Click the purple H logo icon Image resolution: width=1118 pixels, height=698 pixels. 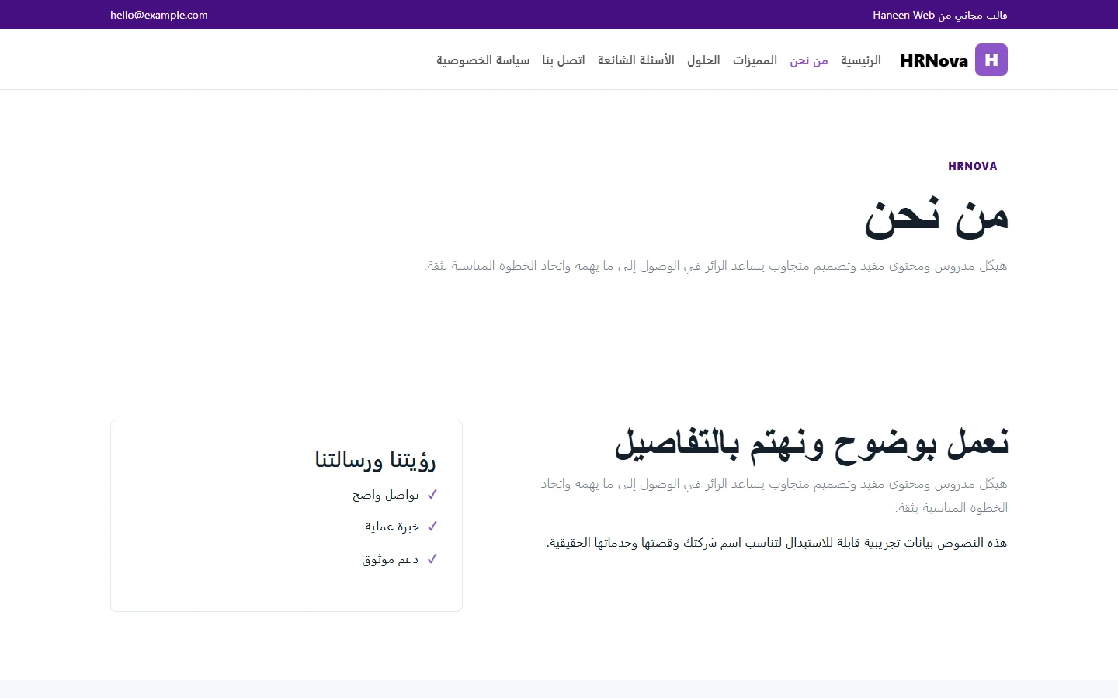(991, 60)
